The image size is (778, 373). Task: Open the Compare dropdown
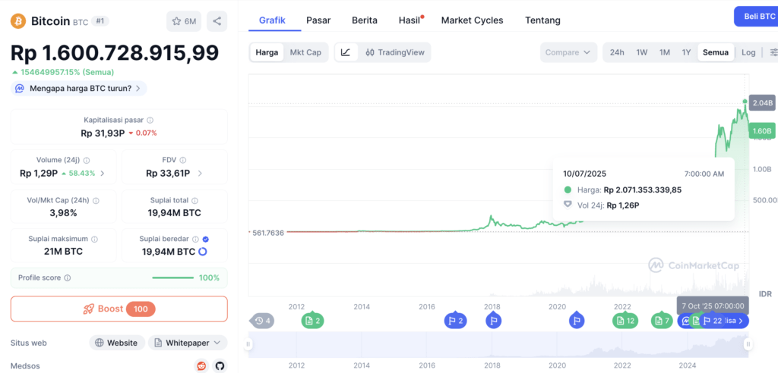[x=568, y=52]
